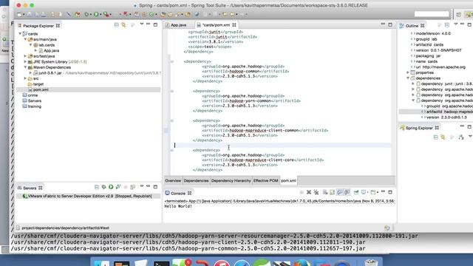Click Remove All Terminated Launches in Console

point(316,192)
